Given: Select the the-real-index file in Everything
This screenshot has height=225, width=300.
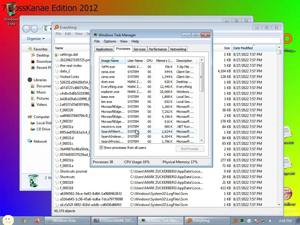Looking at the screenshot, I should click(x=71, y=65).
